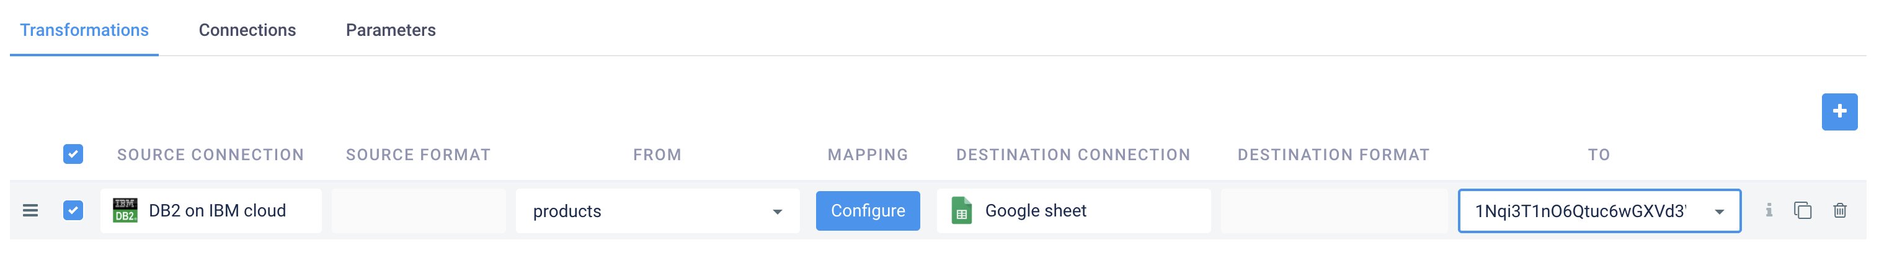Image resolution: width=1879 pixels, height=261 pixels.
Task: Click the drag handle on the DB2 row
Action: [x=30, y=211]
